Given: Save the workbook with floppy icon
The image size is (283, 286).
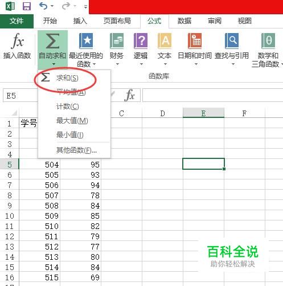Looking at the screenshot, I should click(x=27, y=6).
